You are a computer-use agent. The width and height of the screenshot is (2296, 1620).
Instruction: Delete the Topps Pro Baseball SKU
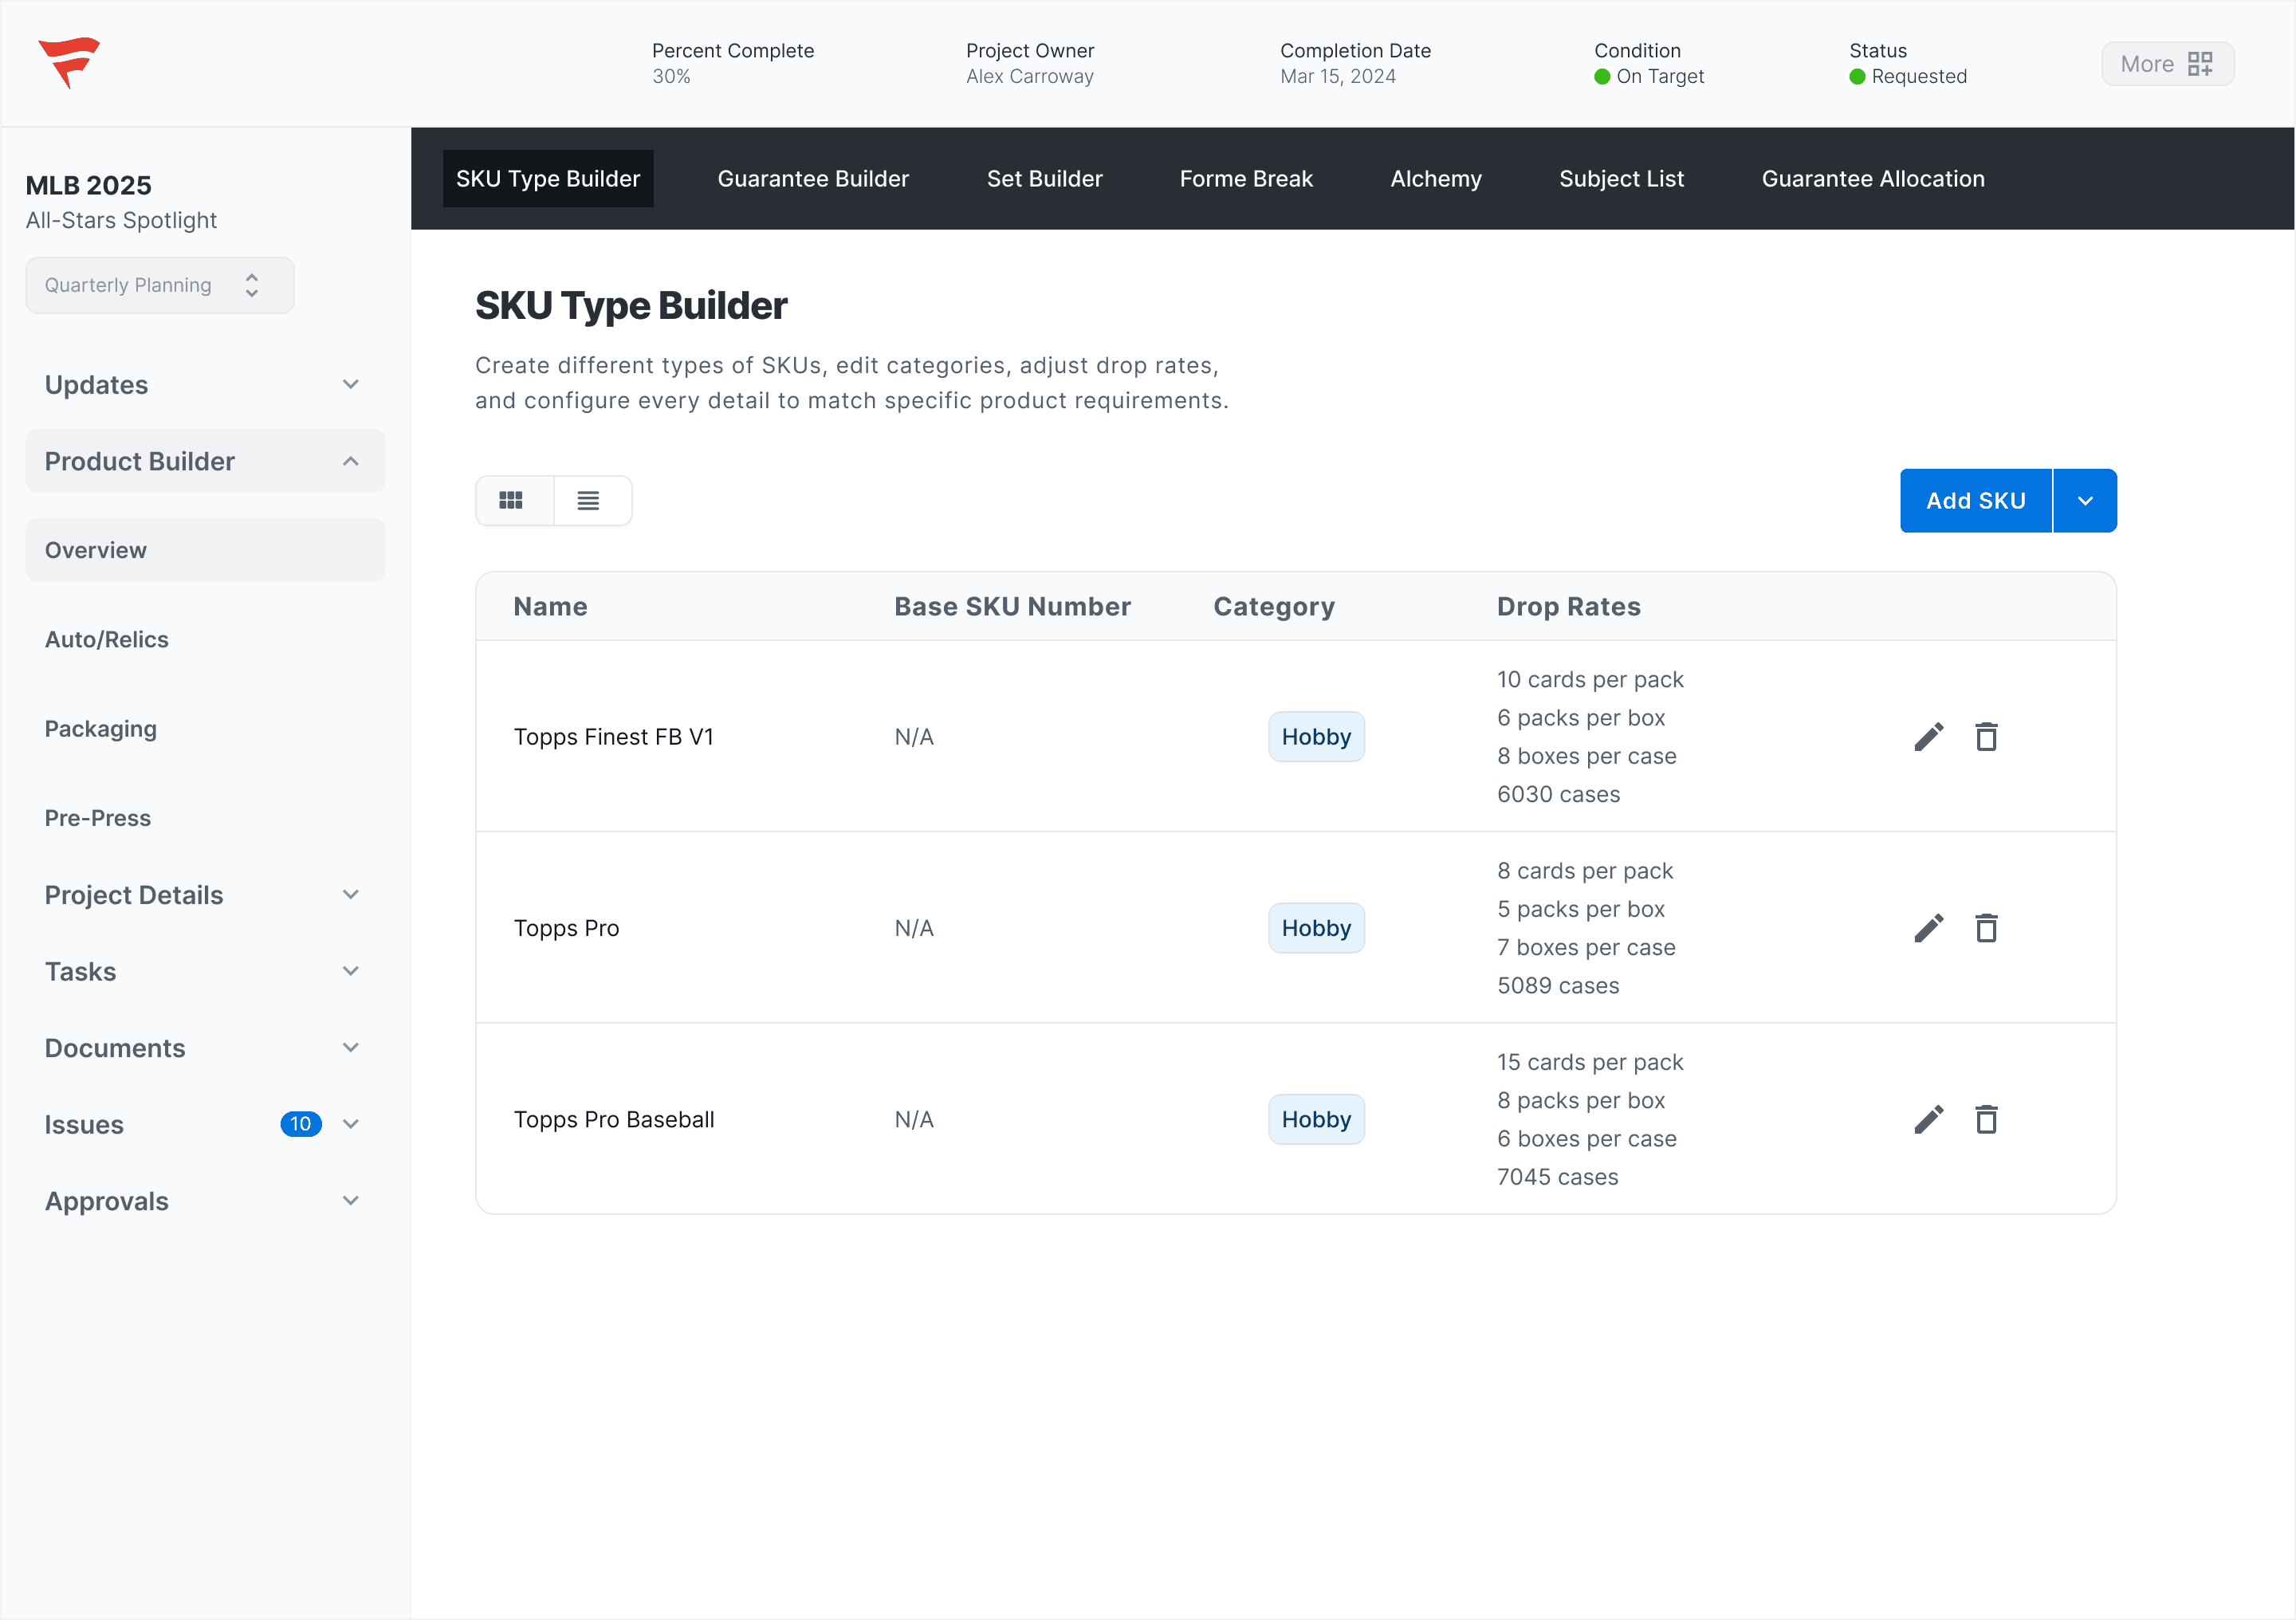[1986, 1119]
